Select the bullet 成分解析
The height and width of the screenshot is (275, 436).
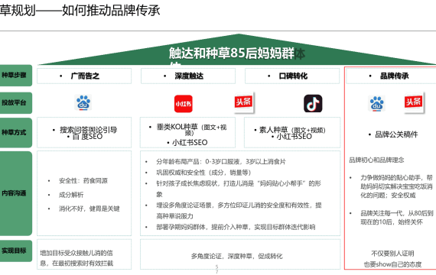(71, 195)
